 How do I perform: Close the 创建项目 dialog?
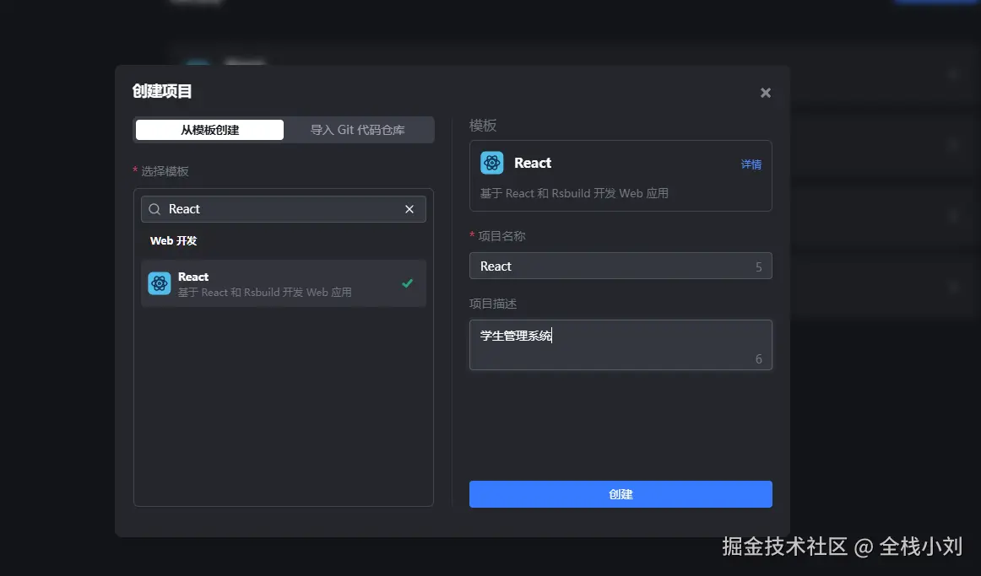pyautogui.click(x=765, y=93)
